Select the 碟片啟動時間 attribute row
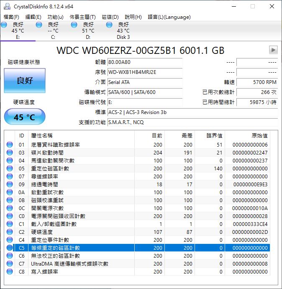This screenshot has width=282, height=289. (137, 152)
